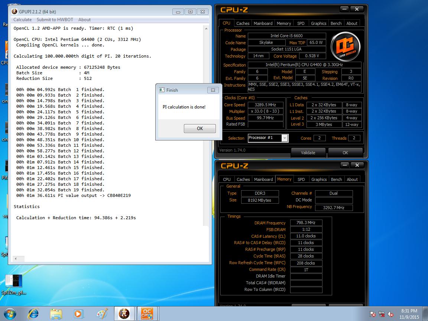
Task: Click Validate button in top CPU-Z
Action: [x=308, y=153]
